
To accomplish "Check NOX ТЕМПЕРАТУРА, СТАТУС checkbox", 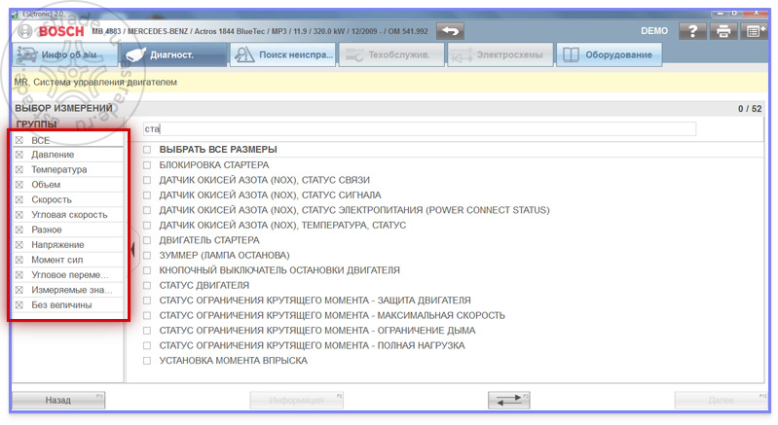I will coord(147,225).
